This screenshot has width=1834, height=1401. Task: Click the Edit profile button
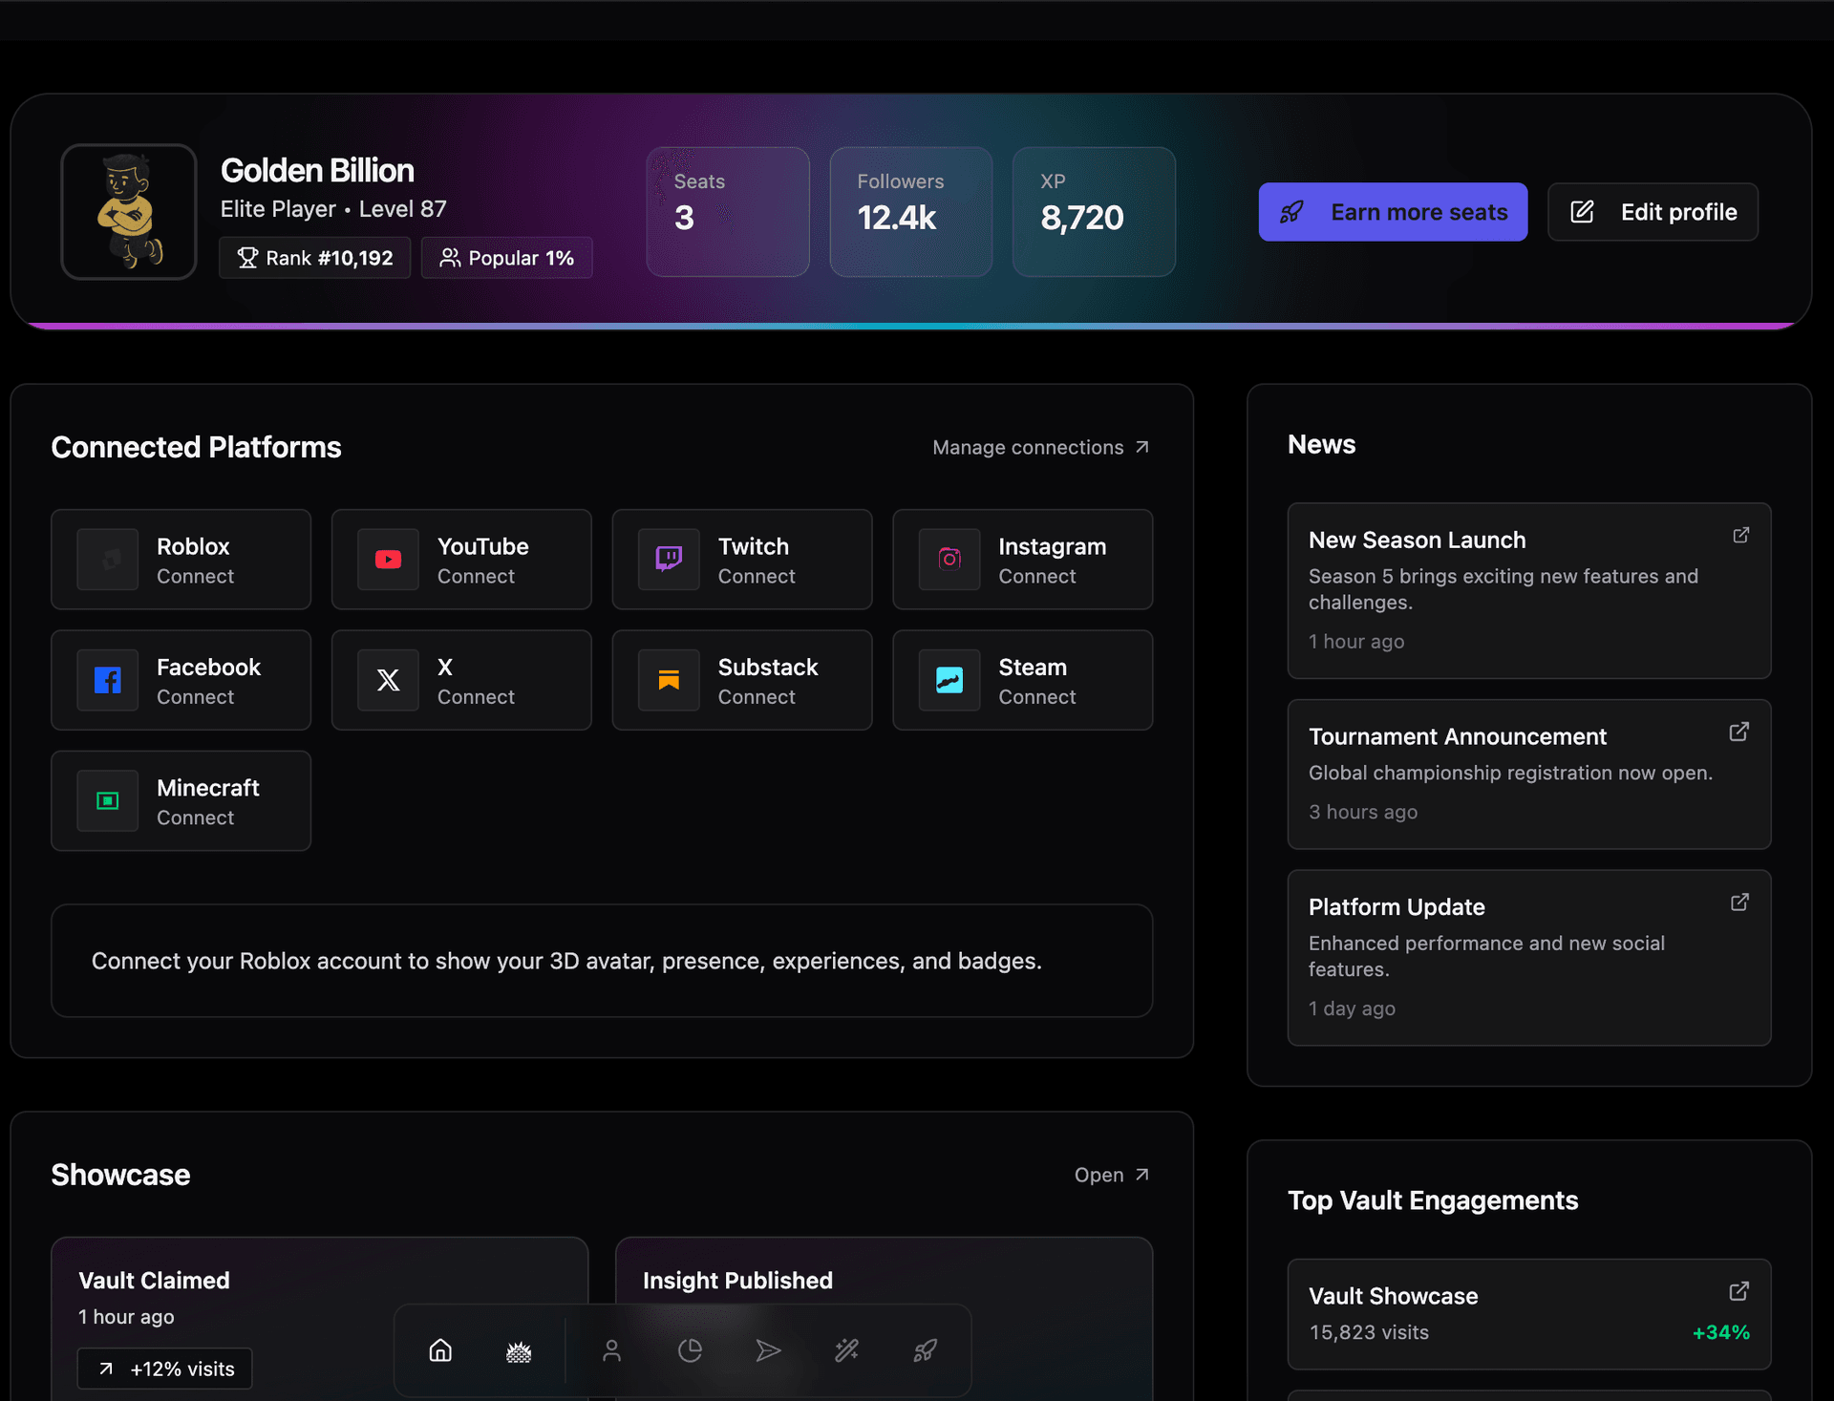(x=1653, y=212)
